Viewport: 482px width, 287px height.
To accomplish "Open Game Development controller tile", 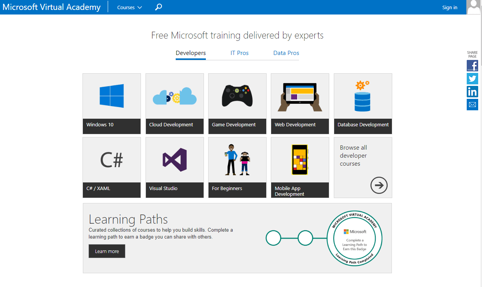I will point(237,104).
